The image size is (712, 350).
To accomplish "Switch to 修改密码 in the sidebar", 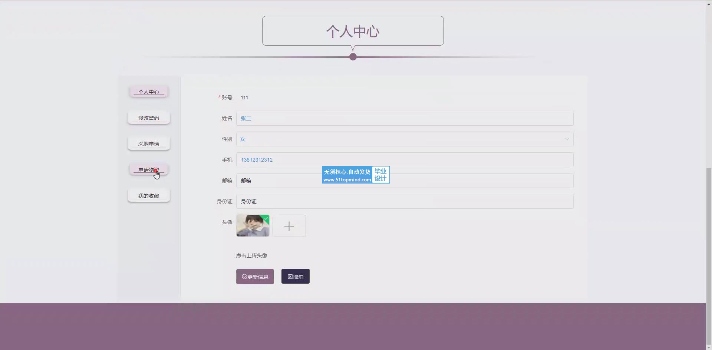I will click(x=149, y=118).
